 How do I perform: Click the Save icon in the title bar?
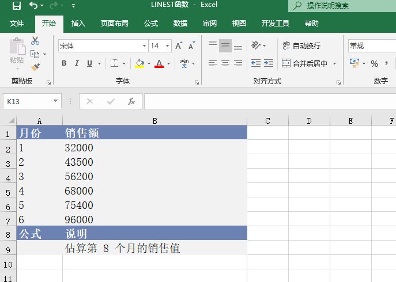click(x=16, y=6)
